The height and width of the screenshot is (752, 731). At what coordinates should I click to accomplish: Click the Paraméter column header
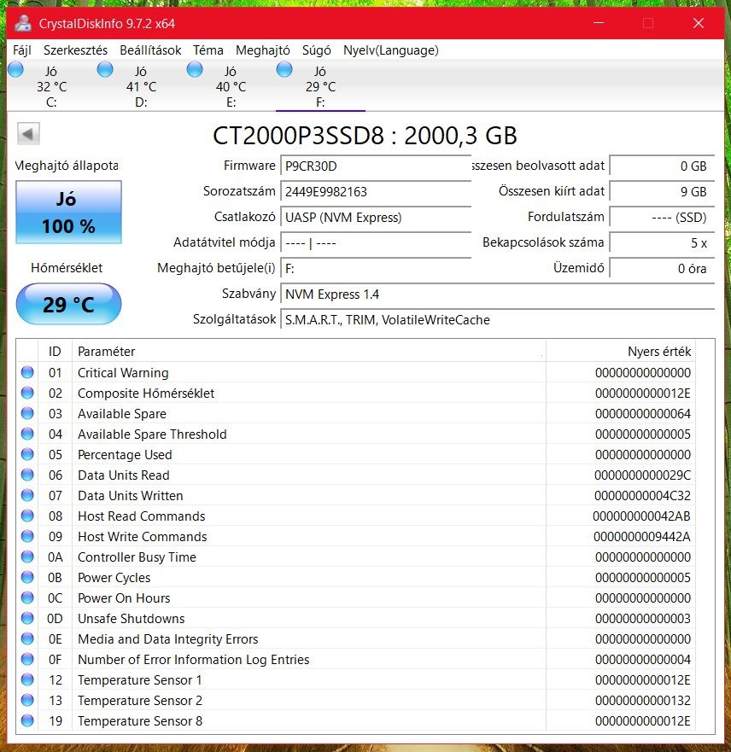point(308,351)
